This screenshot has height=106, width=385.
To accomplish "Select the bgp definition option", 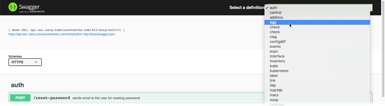I will click(273, 22).
